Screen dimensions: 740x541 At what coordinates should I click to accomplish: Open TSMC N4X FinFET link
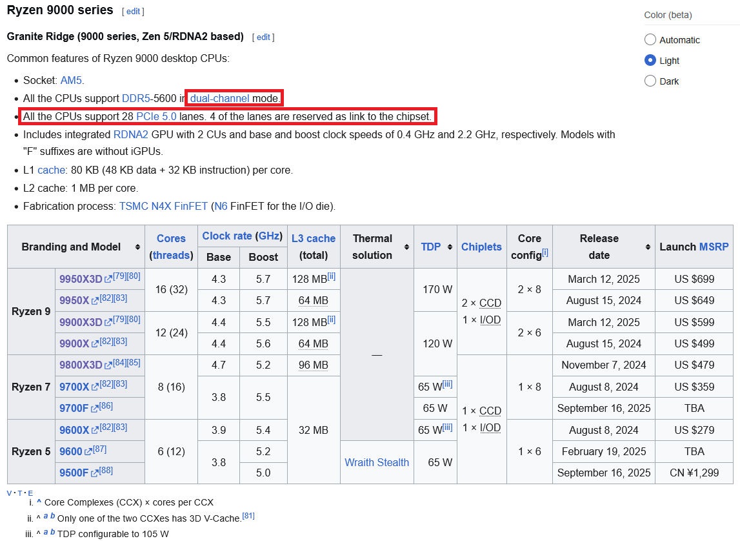(163, 207)
